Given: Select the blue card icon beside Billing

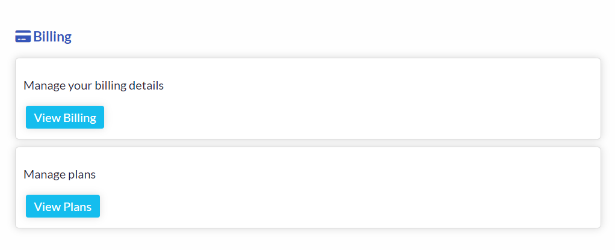Looking at the screenshot, I should (23, 37).
